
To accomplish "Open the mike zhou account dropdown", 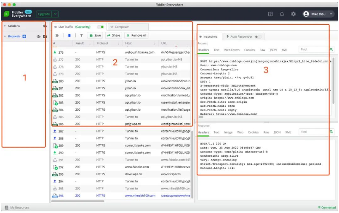I will tap(319, 14).
